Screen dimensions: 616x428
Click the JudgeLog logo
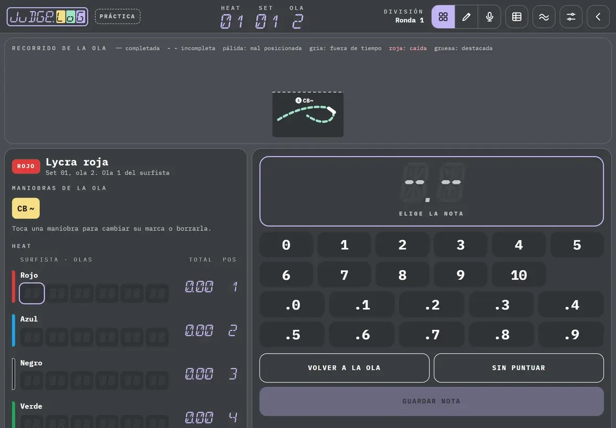pyautogui.click(x=47, y=17)
